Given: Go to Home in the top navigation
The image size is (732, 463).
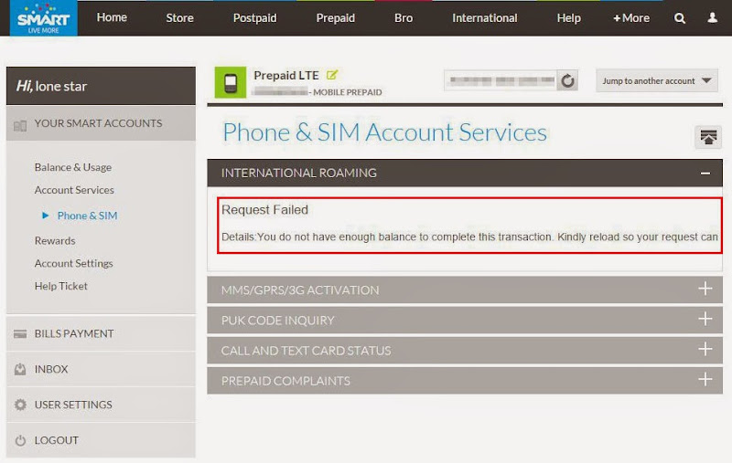Looking at the screenshot, I should [x=112, y=17].
